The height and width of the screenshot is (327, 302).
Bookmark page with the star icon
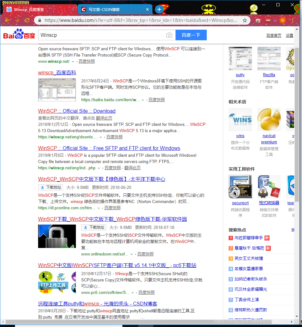(x=245, y=20)
